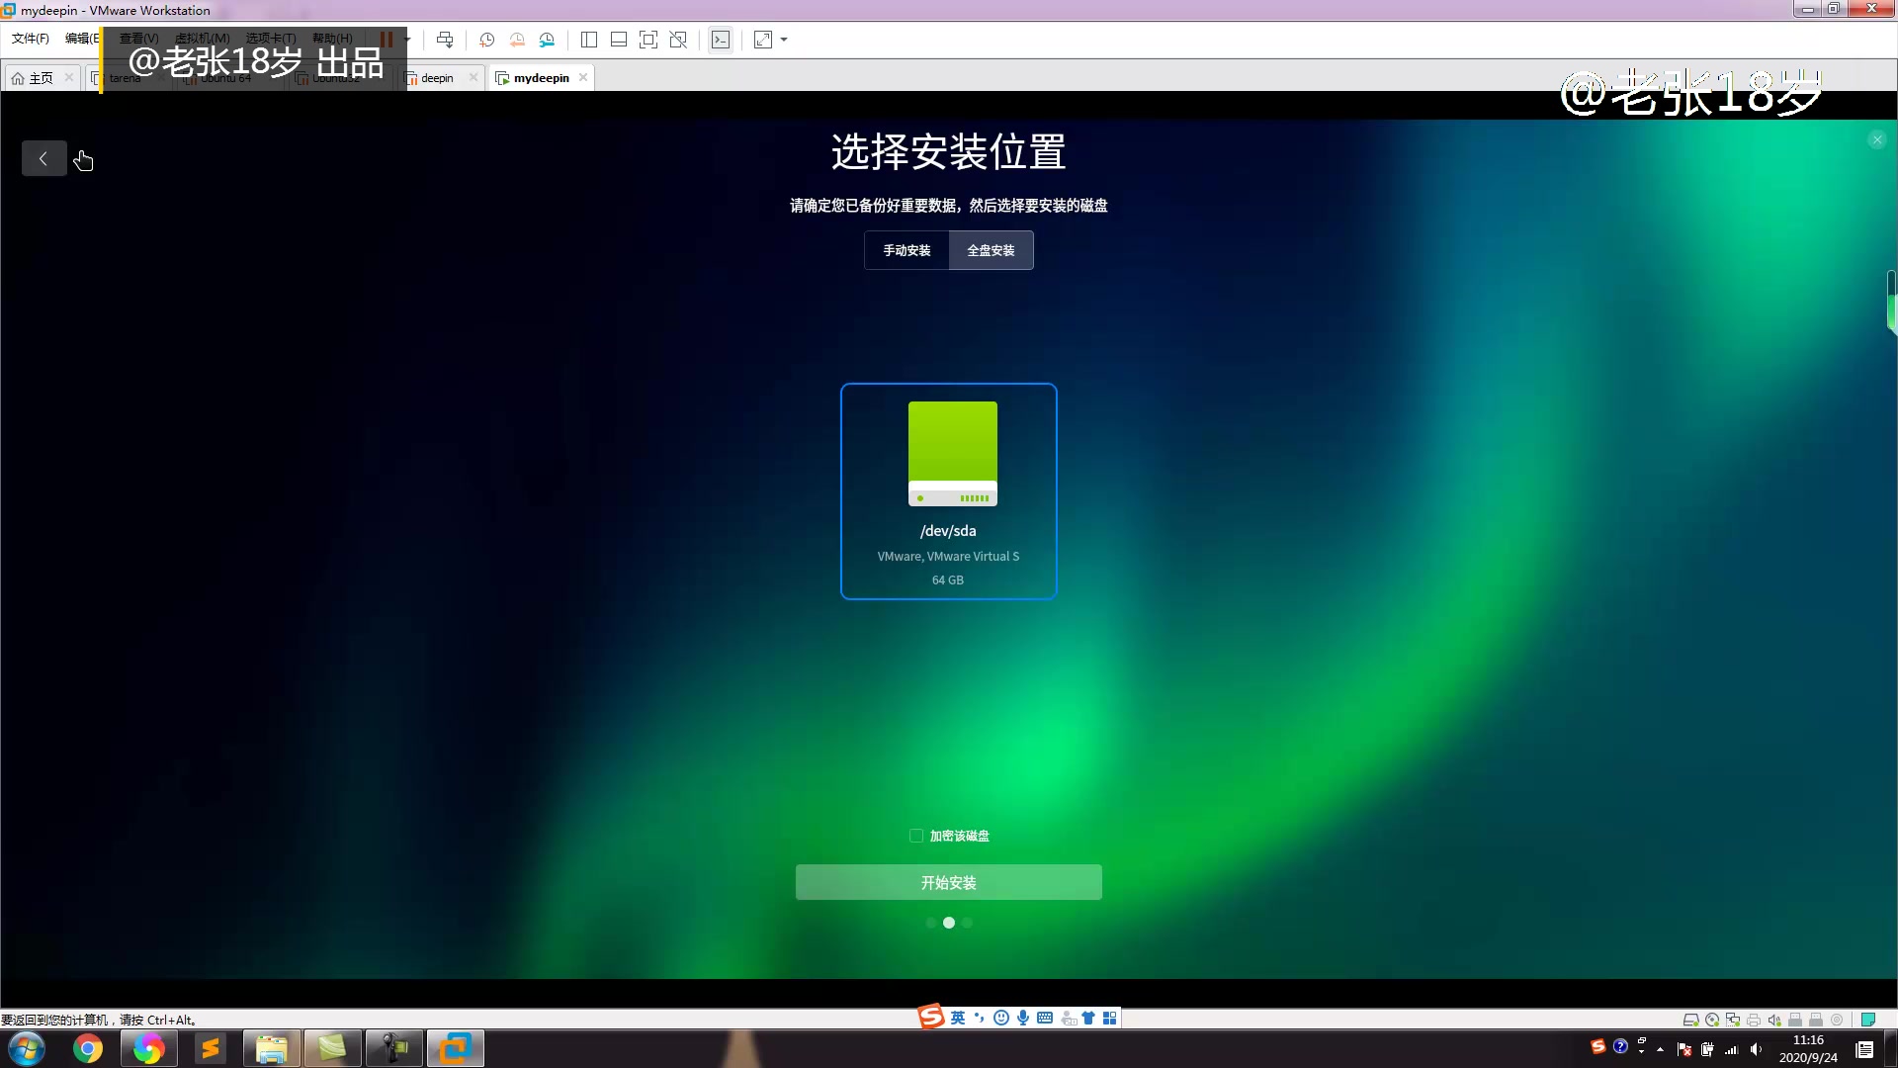Take a snapshot of the virtual machine
Screen dimensions: 1898x1068
point(486,40)
